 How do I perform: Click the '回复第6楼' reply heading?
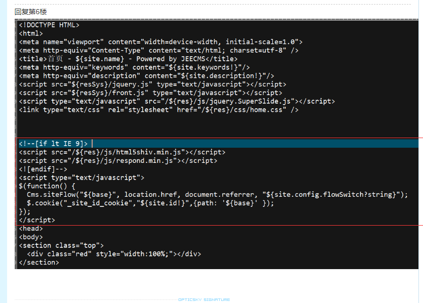31,12
